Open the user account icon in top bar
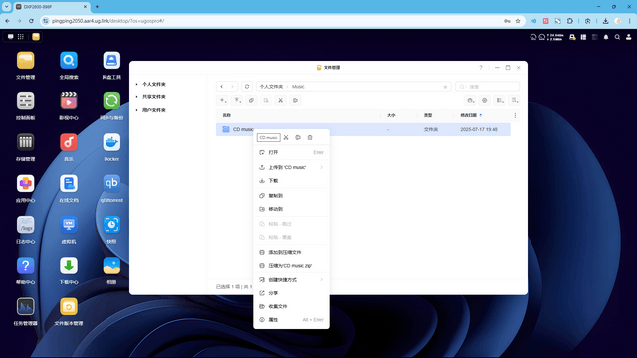The image size is (637, 358). (628, 37)
